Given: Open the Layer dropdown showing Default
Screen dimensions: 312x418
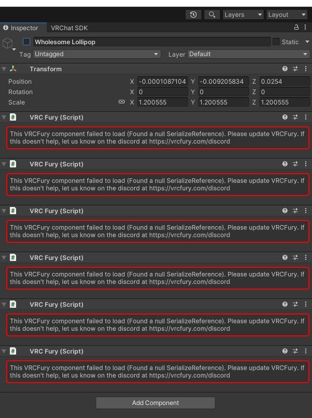Looking at the screenshot, I should [x=249, y=54].
